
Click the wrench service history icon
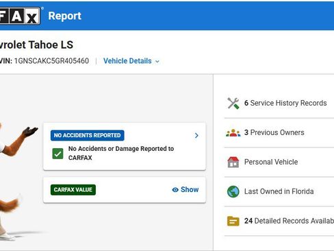pyautogui.click(x=233, y=103)
